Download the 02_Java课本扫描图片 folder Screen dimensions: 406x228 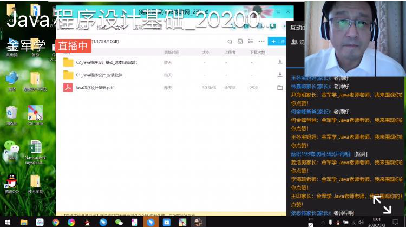click(x=280, y=62)
